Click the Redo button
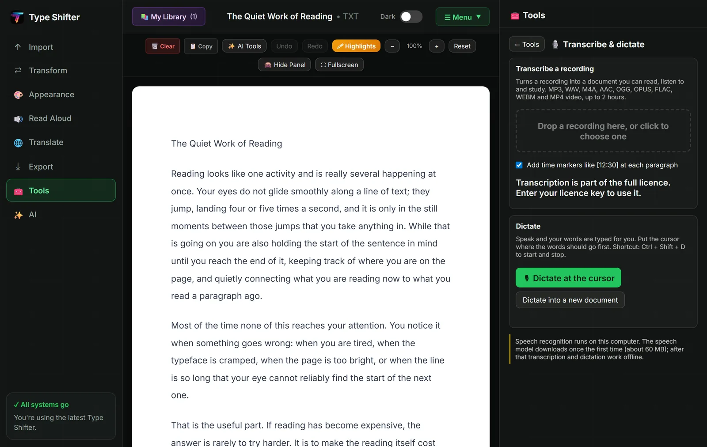 pyautogui.click(x=315, y=46)
